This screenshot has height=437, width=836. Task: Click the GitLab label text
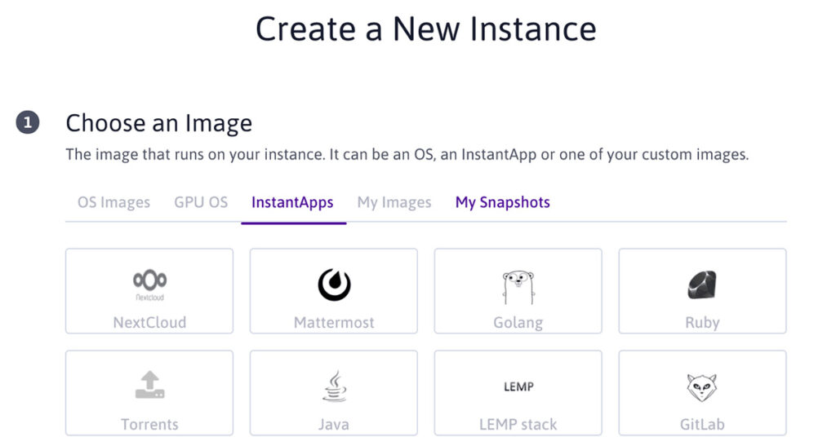[702, 424]
